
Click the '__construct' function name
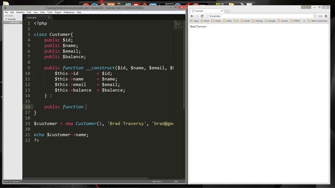(x=100, y=68)
